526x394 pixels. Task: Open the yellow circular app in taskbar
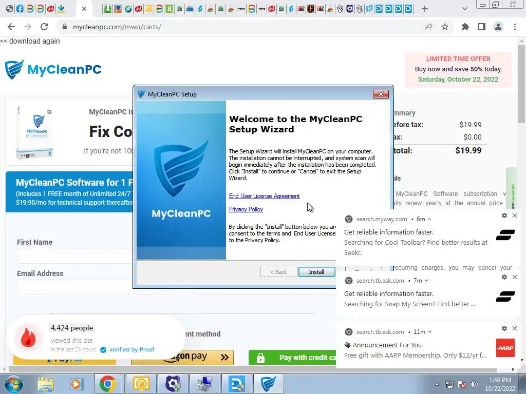pyautogui.click(x=141, y=384)
